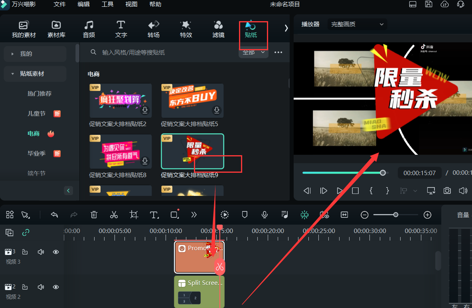The height and width of the screenshot is (308, 472).
Task: Collapse the 贴纸素材 sidebar section
Action: 35,74
